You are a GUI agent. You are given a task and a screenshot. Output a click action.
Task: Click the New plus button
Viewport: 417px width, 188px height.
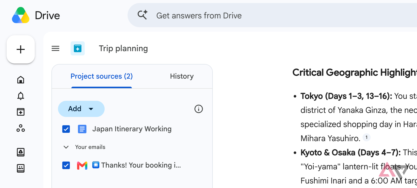21,49
